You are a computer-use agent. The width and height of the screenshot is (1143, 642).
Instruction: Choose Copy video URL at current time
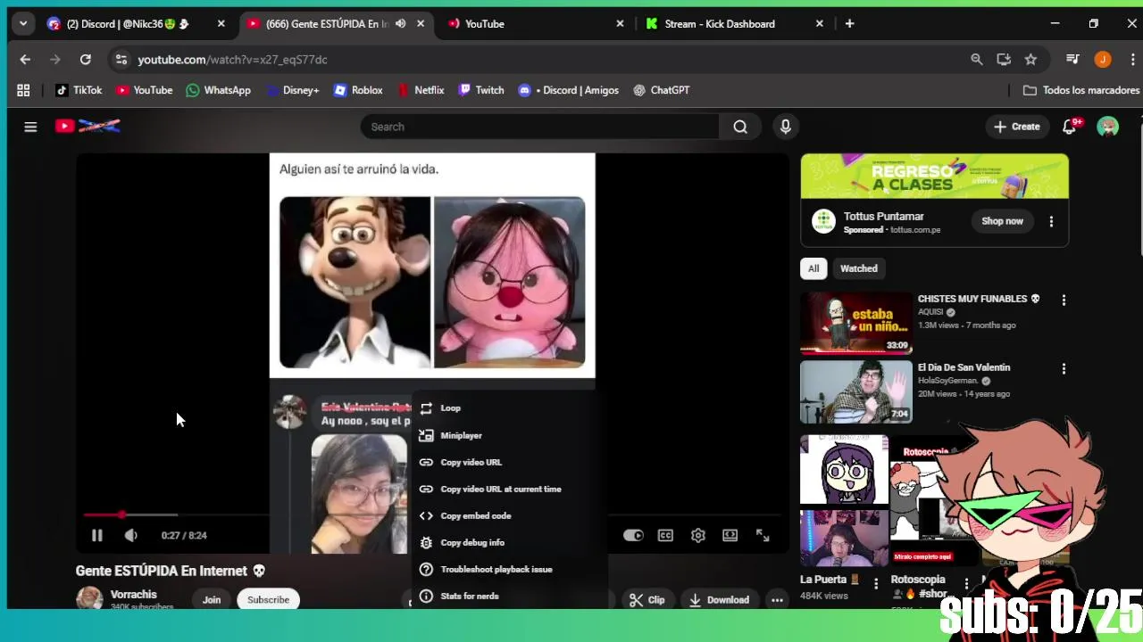pos(509,489)
